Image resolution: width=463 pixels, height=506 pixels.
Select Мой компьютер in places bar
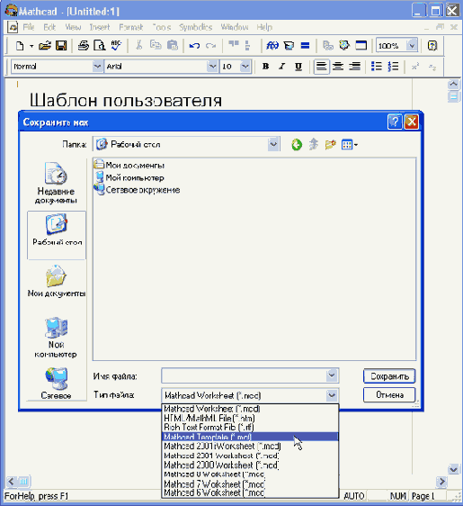(56, 337)
